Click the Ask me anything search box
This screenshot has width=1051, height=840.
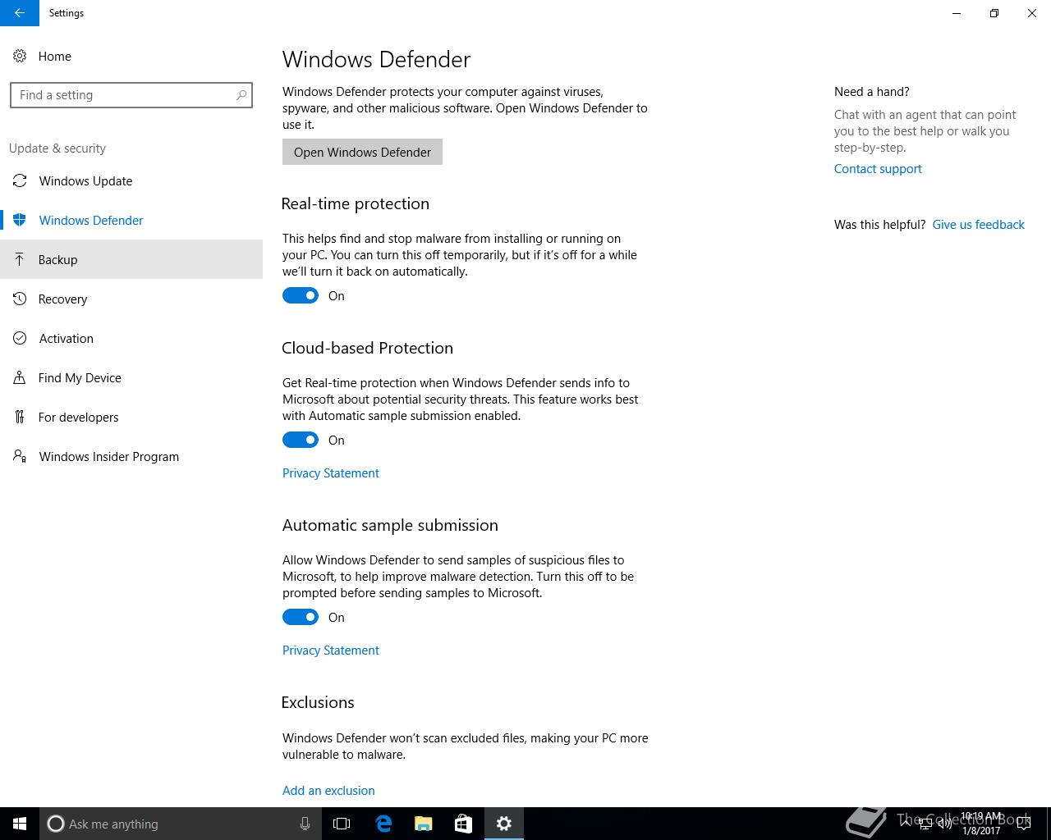179,824
